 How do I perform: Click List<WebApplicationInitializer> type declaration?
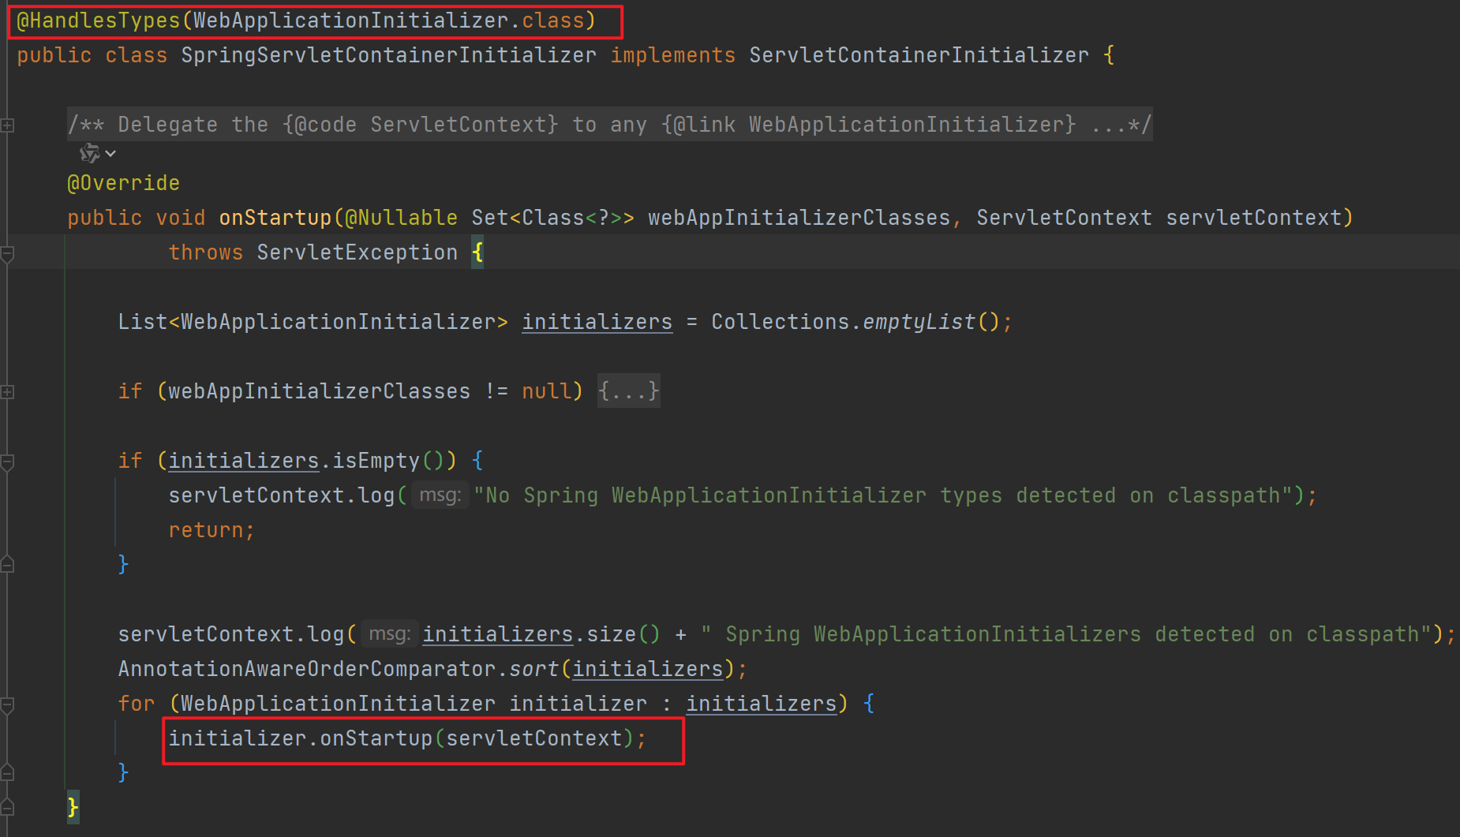click(313, 322)
